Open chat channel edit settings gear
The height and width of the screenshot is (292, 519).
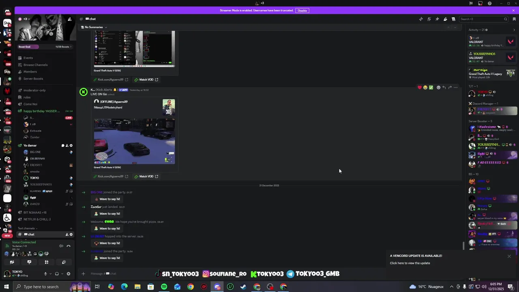[71, 234]
